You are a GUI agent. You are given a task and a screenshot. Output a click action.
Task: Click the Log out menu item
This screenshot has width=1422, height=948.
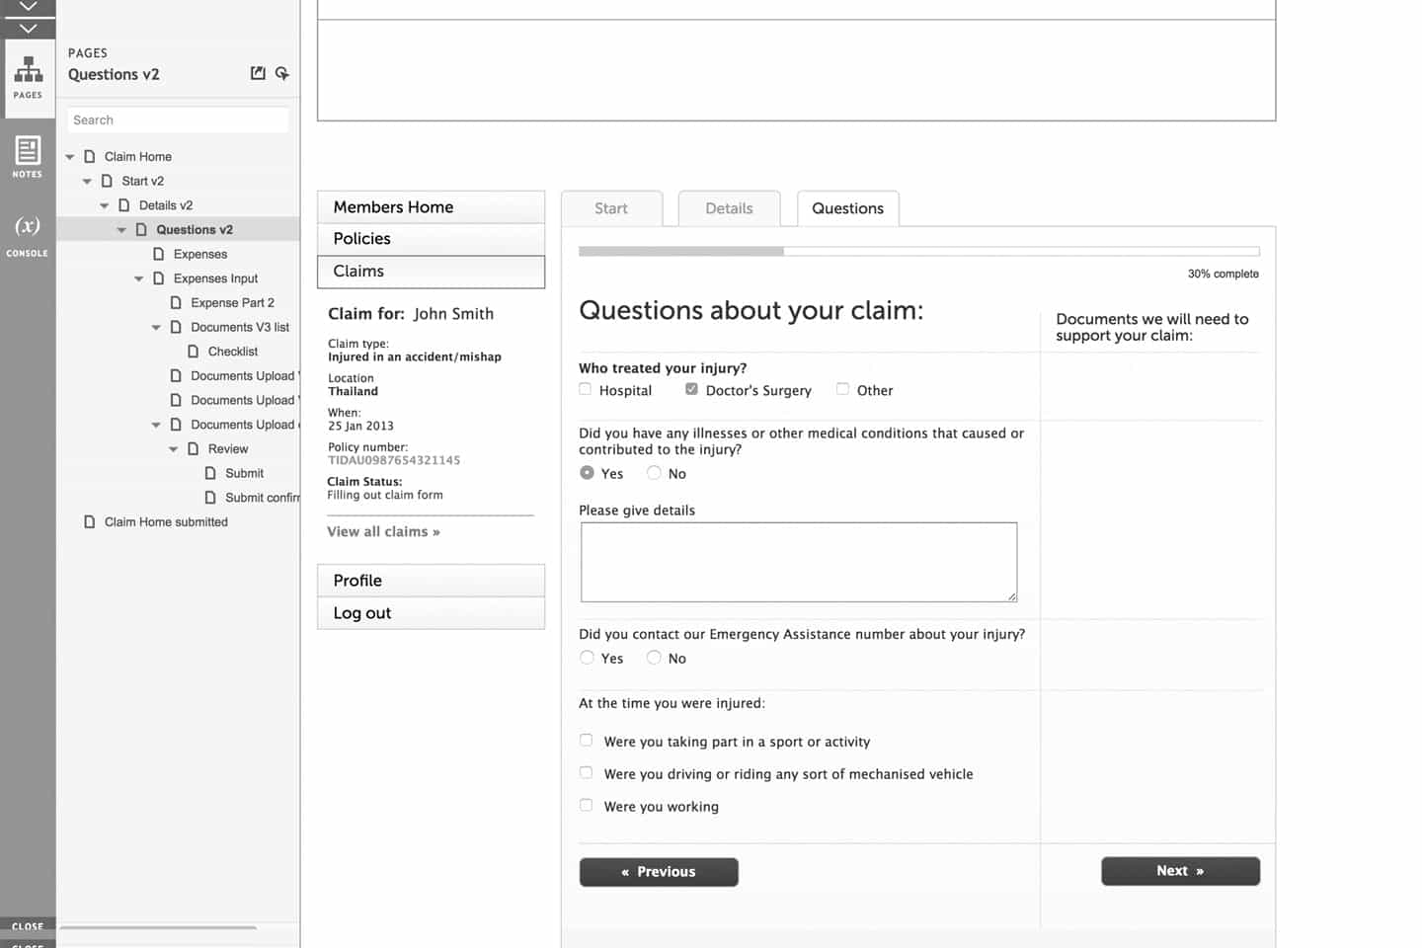pos(431,613)
